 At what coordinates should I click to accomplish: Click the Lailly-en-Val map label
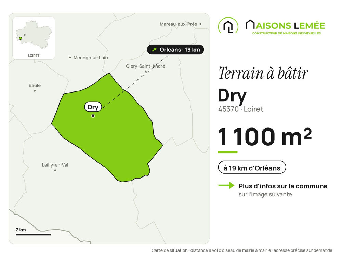pyautogui.click(x=55, y=165)
